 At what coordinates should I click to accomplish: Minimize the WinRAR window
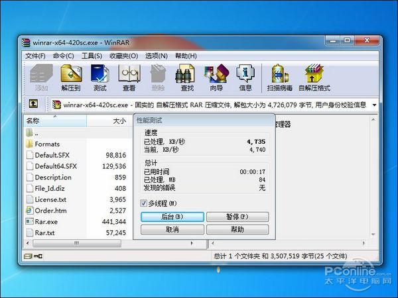(x=334, y=40)
